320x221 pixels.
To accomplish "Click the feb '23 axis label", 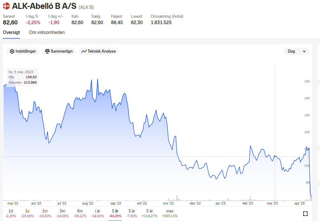I will coord(248,203).
